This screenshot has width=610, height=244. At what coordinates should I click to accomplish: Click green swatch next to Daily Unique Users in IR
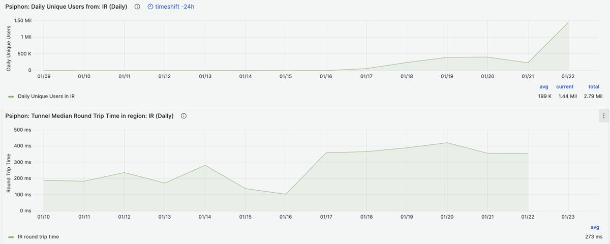(x=11, y=96)
